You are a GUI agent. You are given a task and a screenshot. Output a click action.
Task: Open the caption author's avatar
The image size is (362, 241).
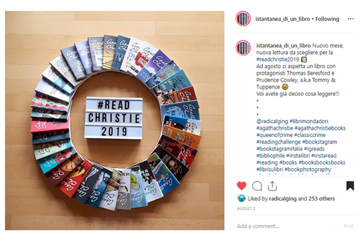[x=243, y=48]
